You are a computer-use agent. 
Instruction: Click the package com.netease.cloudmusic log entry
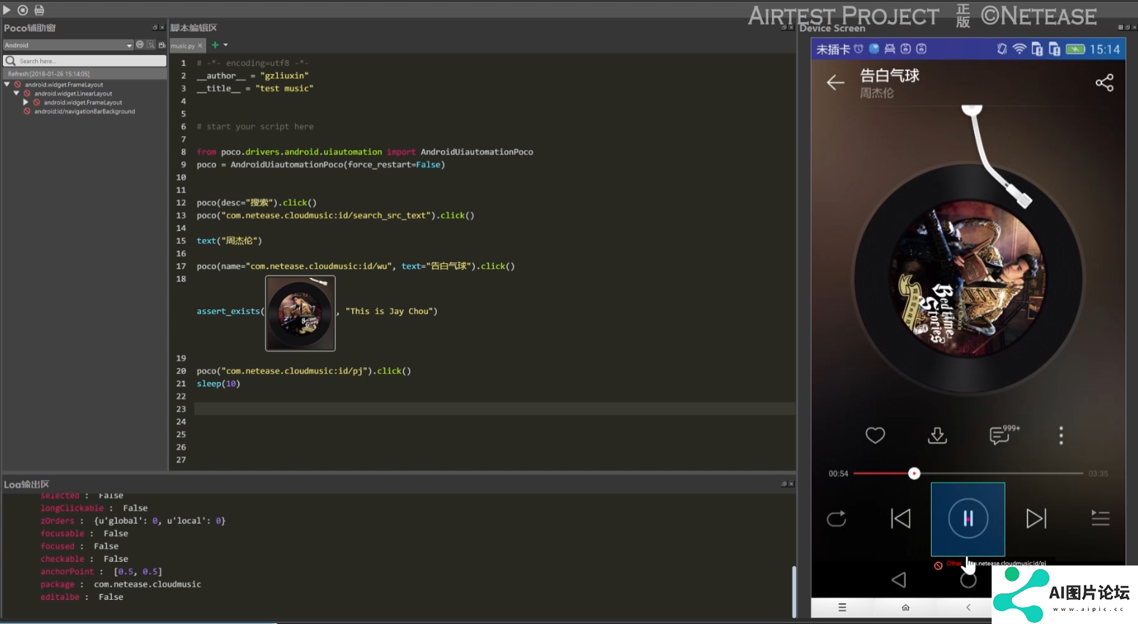coord(121,584)
